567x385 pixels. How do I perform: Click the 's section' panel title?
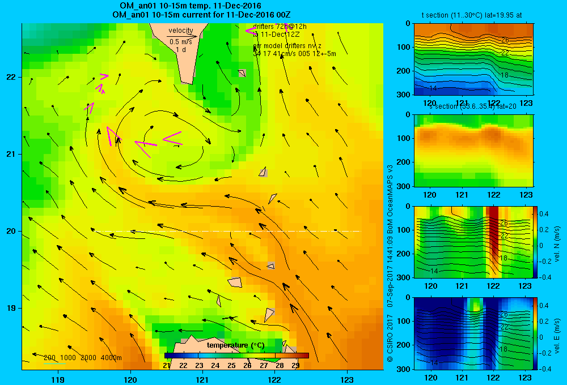click(x=473, y=106)
